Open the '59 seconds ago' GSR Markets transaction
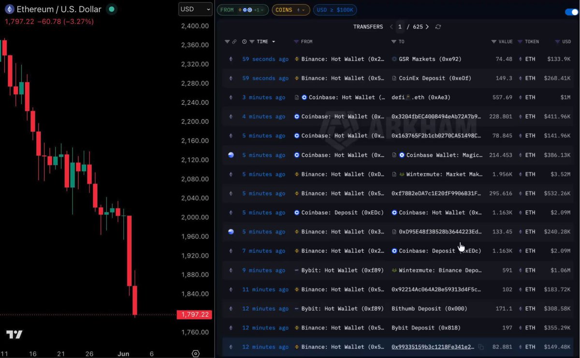580x358 pixels. tap(265, 59)
